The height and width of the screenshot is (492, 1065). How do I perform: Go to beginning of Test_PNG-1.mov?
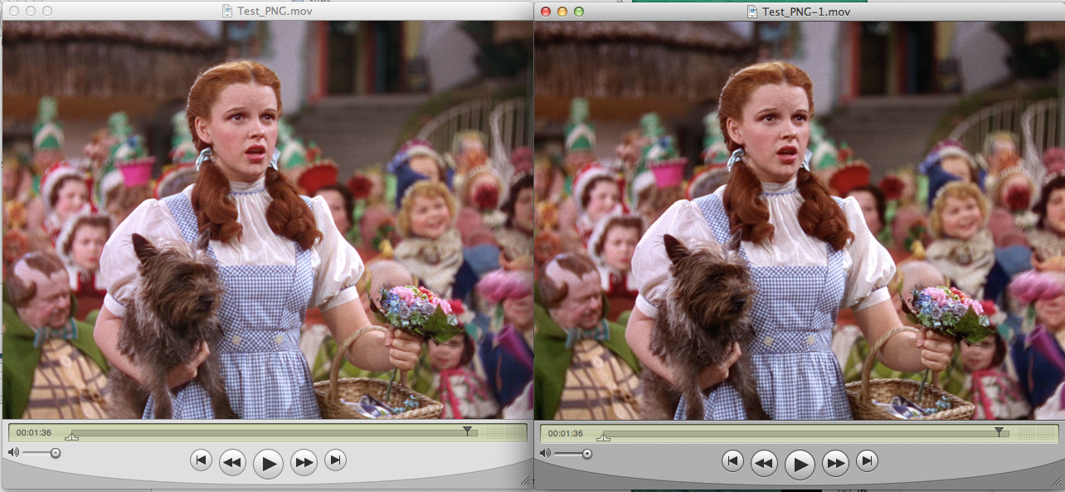click(732, 460)
